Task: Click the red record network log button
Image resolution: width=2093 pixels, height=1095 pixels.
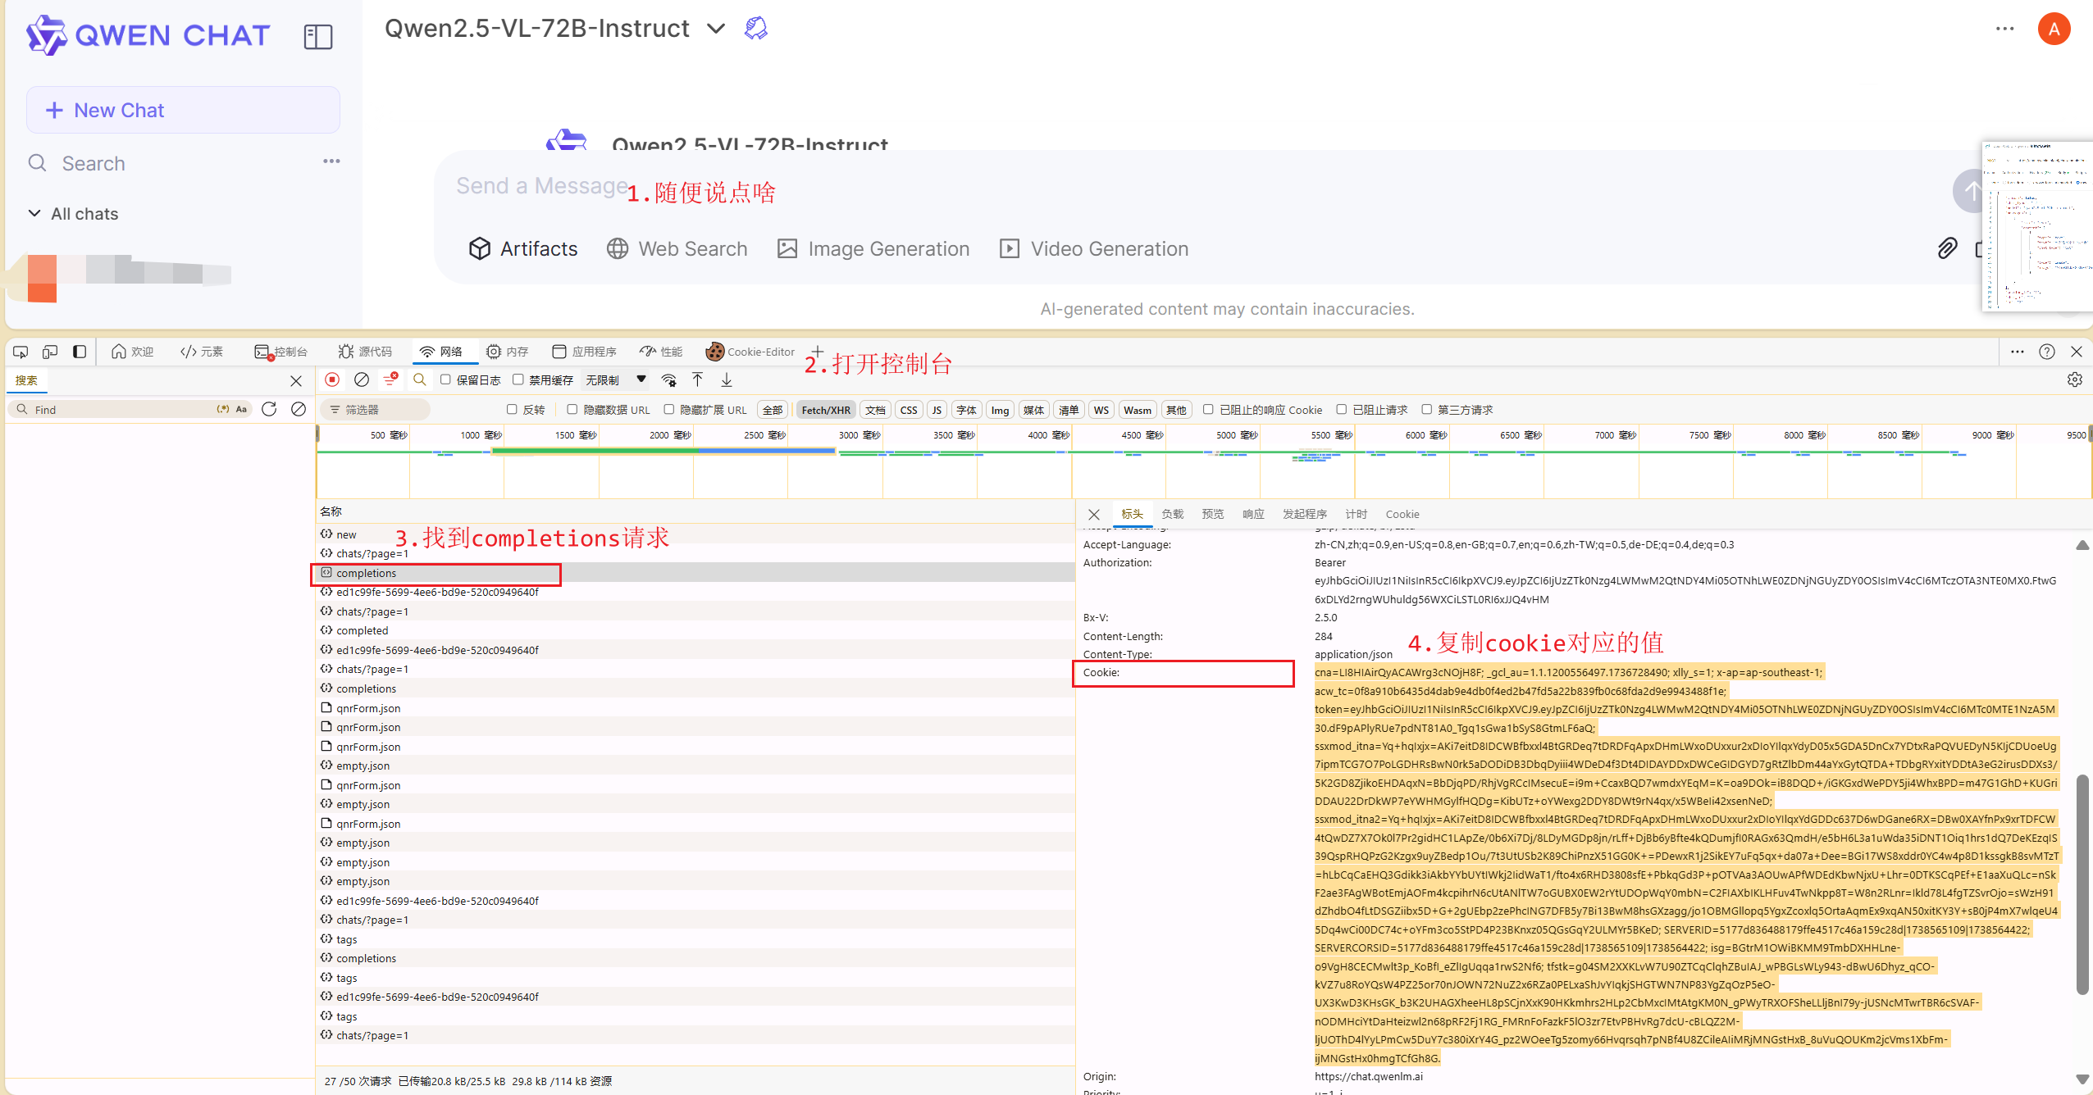Action: coord(332,379)
